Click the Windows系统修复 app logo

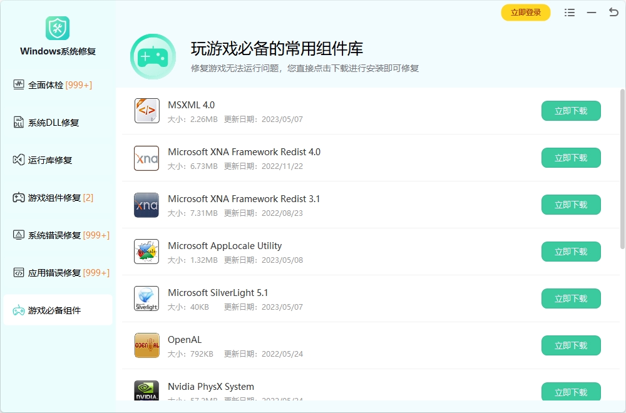(x=58, y=28)
